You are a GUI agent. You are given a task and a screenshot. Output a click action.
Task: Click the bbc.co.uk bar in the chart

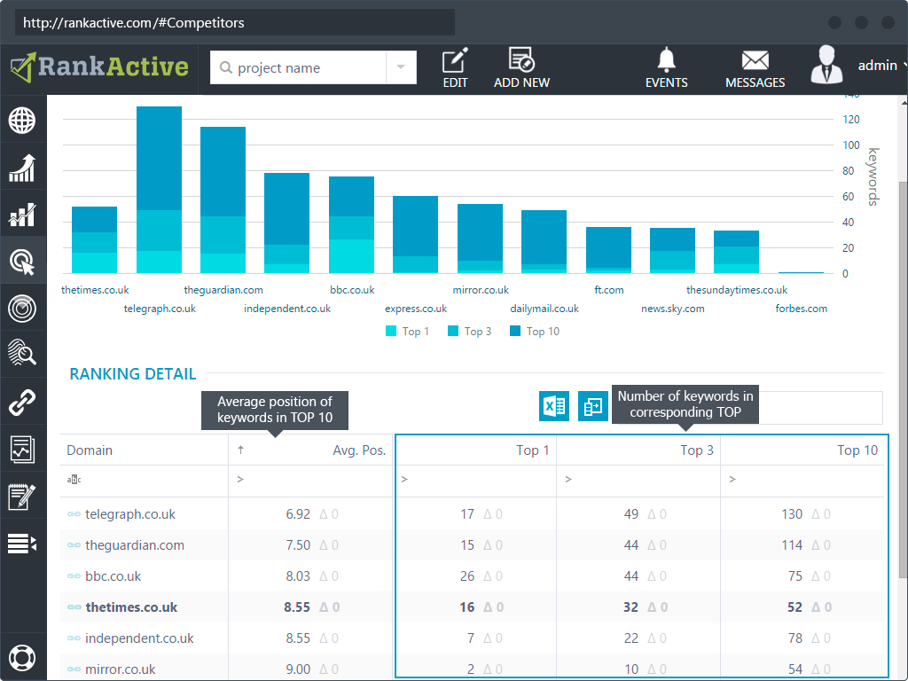[x=351, y=224]
